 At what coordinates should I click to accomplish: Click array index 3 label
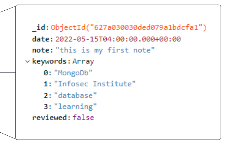[x=46, y=107]
